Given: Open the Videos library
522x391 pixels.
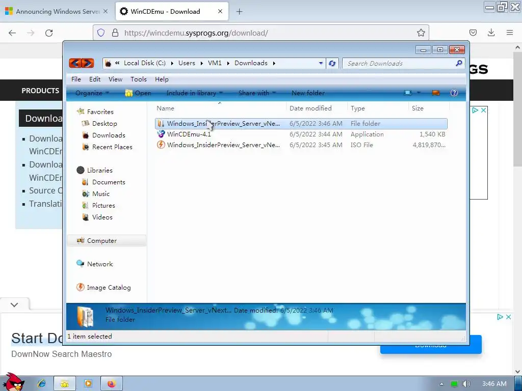Looking at the screenshot, I should tap(102, 217).
